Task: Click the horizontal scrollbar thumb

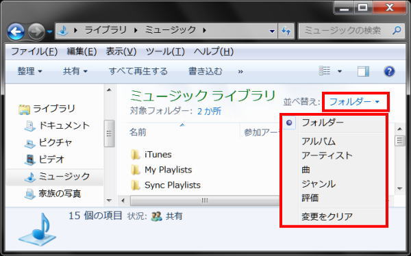Action: click(205, 201)
